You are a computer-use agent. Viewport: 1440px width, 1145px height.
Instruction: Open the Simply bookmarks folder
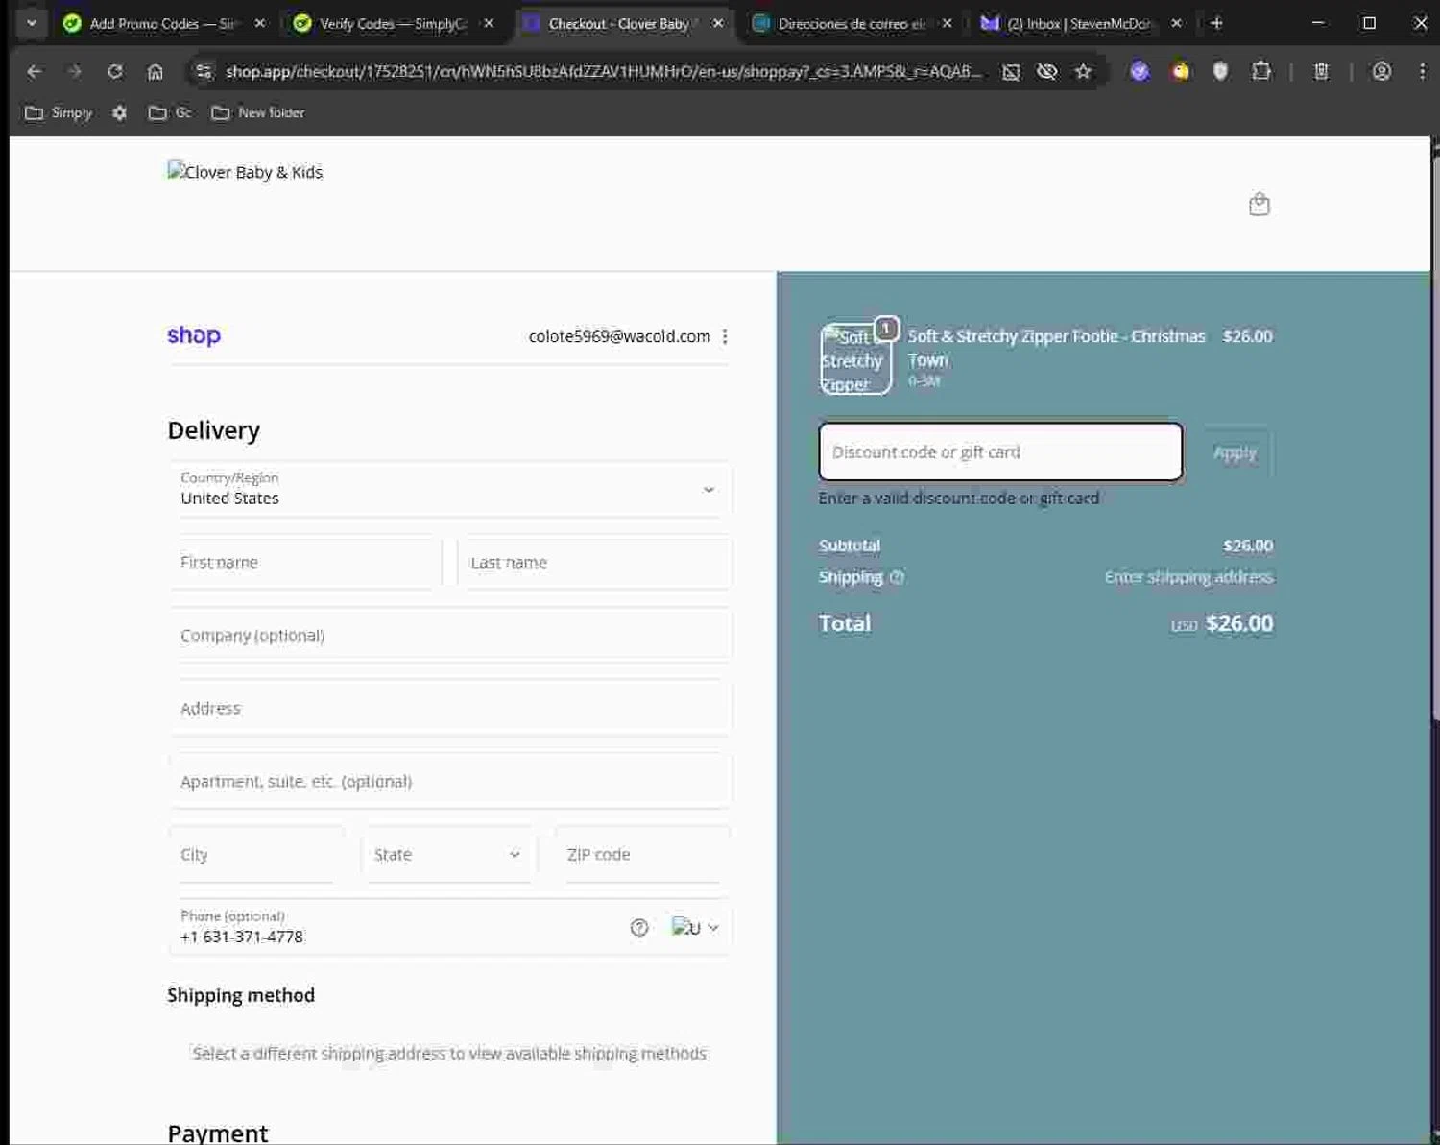tap(59, 112)
